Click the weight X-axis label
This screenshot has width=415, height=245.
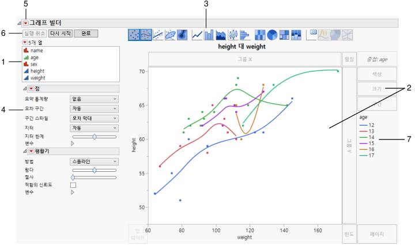click(244, 237)
